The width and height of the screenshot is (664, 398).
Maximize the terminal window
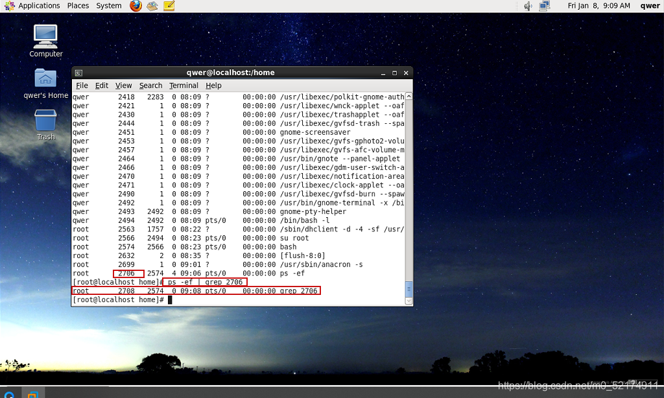(395, 73)
